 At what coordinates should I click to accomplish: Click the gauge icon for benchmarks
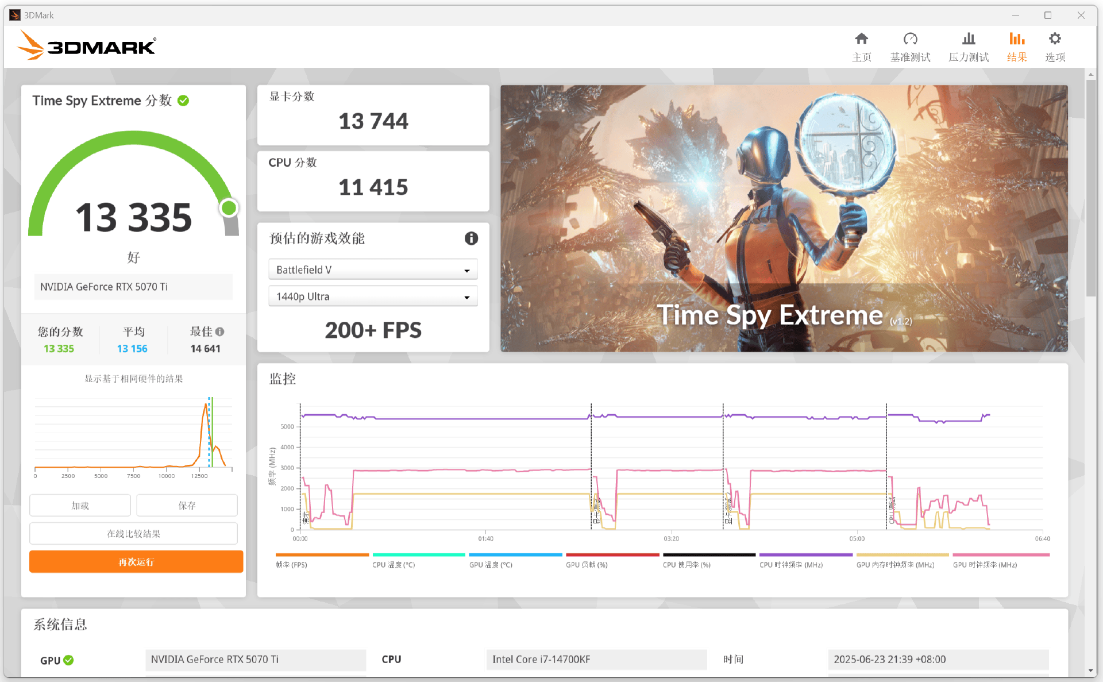tap(911, 38)
